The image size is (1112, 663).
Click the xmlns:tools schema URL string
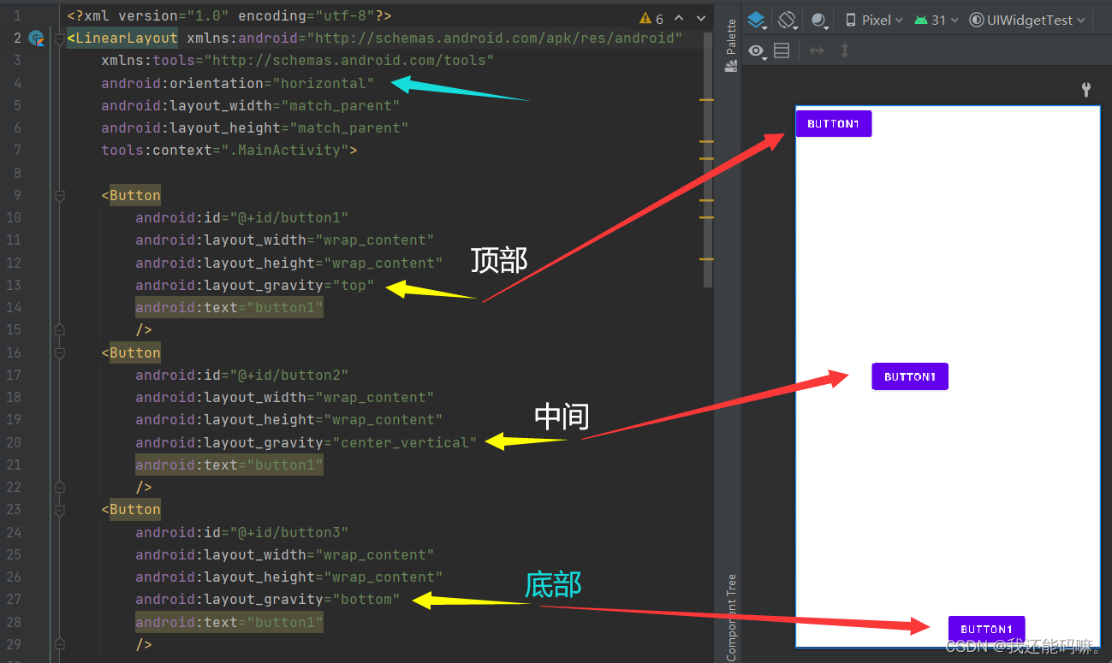coord(349,61)
